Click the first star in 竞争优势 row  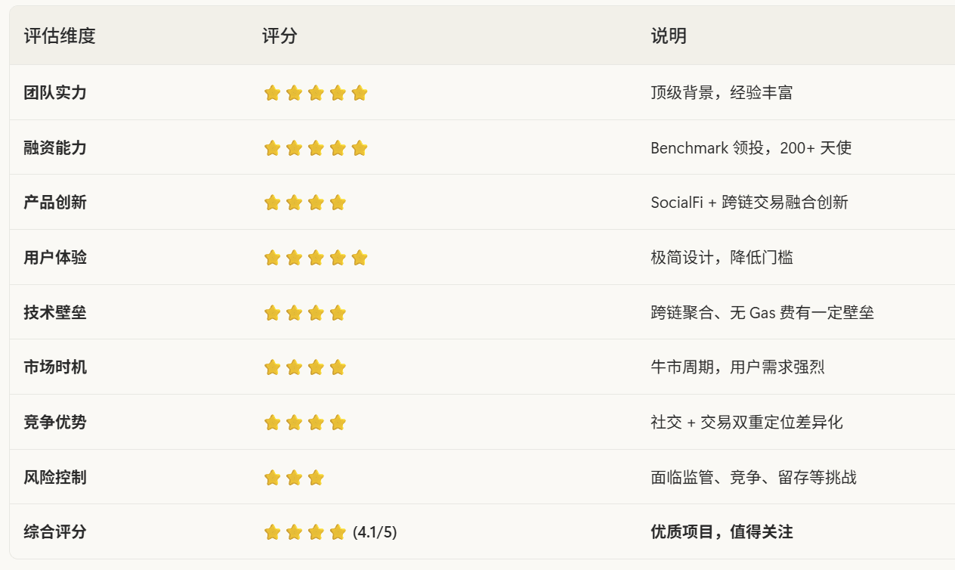coord(272,423)
